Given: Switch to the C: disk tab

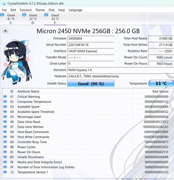Looking at the screenshot, I should 11,19.
